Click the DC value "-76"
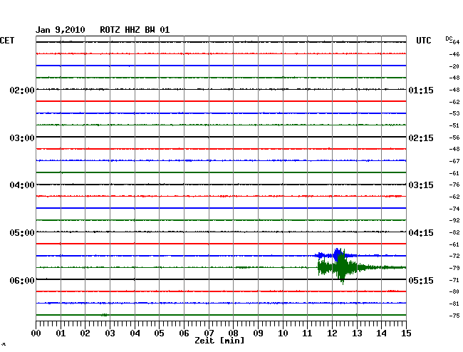463x352 pixels. pyautogui.click(x=454, y=185)
